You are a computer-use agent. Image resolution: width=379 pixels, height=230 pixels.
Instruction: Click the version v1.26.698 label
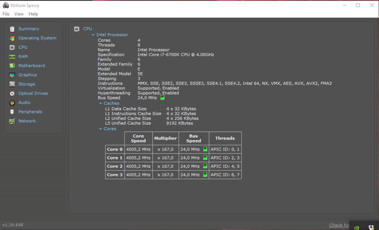click(13, 225)
